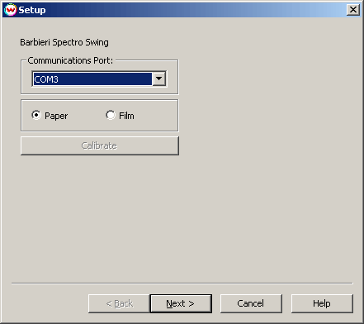Click the Communications Port group label
Screen dimensions: 364x324
point(70,60)
